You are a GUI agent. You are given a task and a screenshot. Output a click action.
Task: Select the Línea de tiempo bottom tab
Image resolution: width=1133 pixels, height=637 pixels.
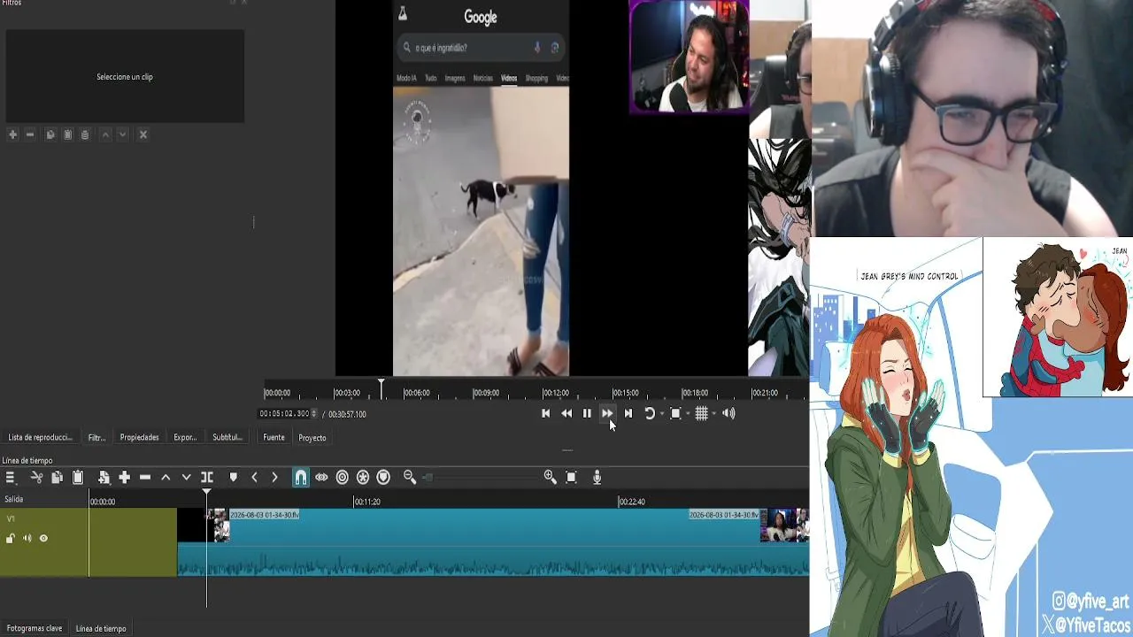pyautogui.click(x=101, y=628)
